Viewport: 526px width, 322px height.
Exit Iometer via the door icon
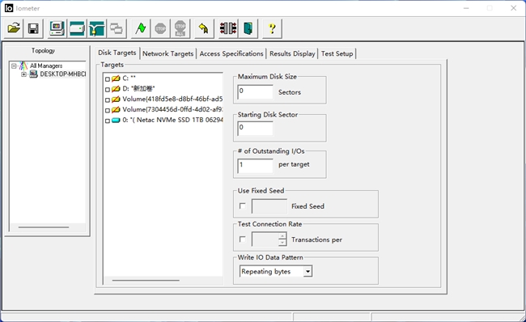(248, 28)
